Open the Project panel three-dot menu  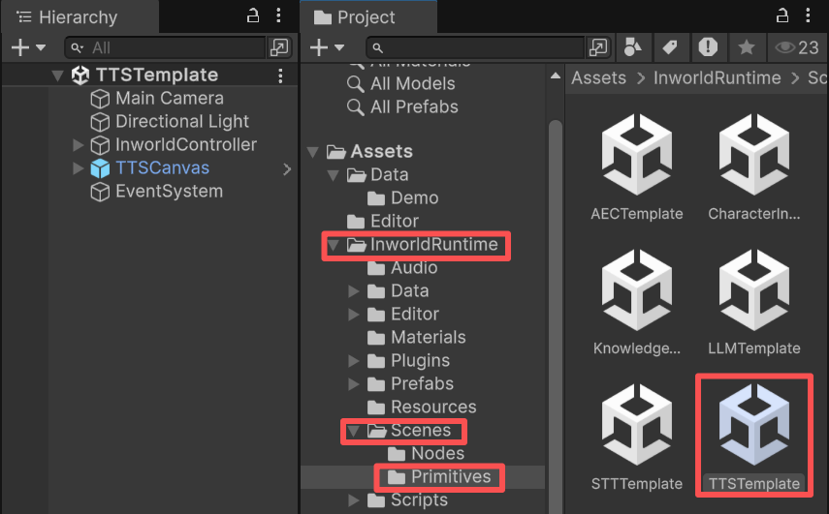808,15
